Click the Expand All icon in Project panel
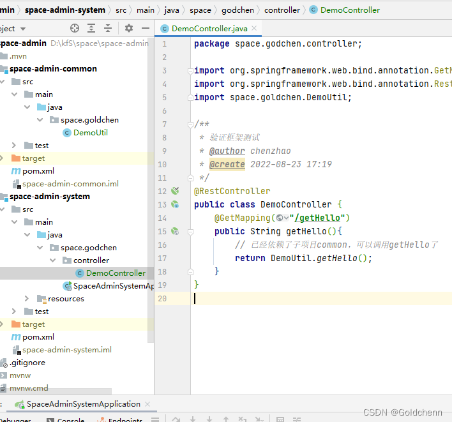 [91, 28]
